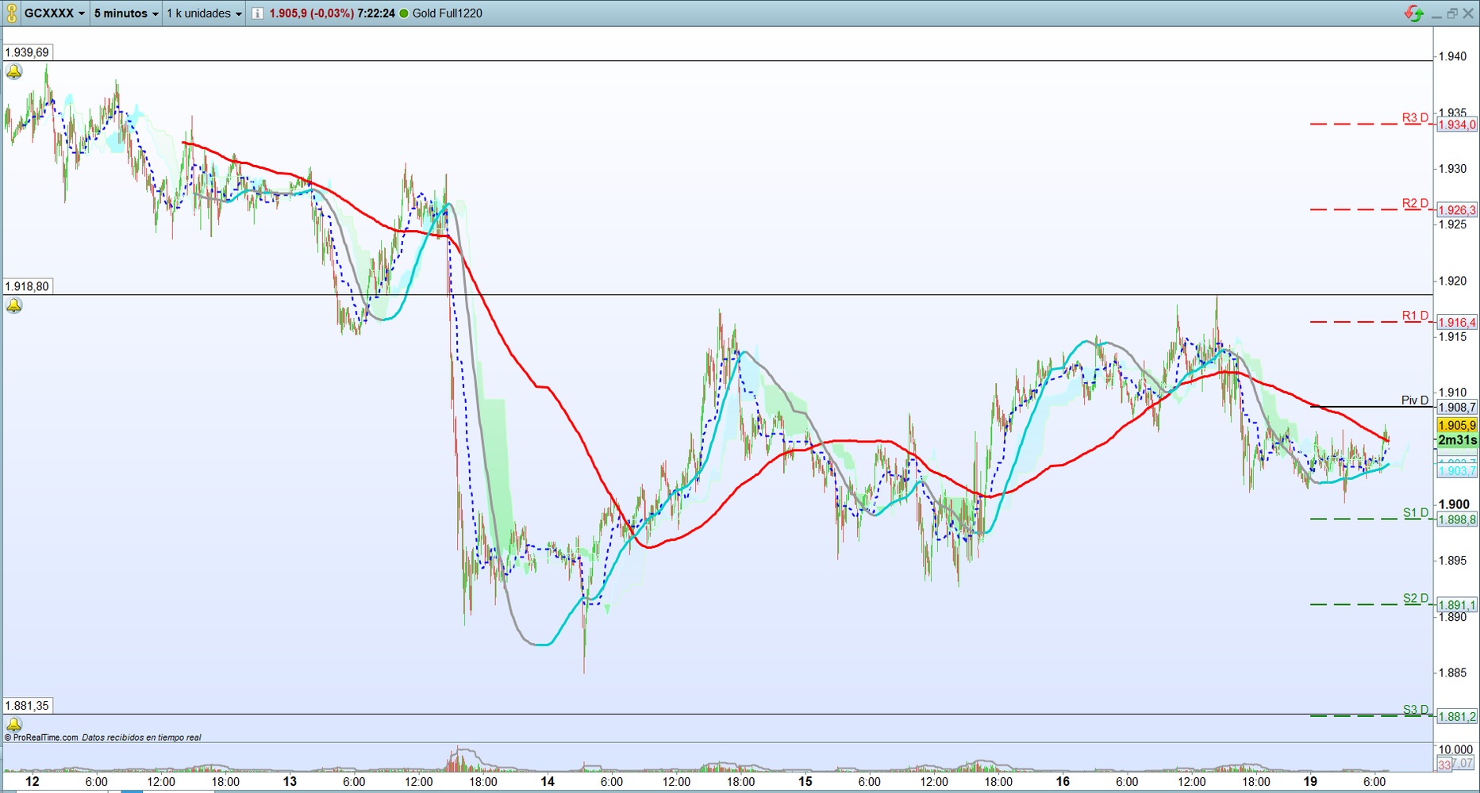Viewport: 1480px width, 793px height.
Task: Select the 1.881,35 alert price label
Action: 27,706
